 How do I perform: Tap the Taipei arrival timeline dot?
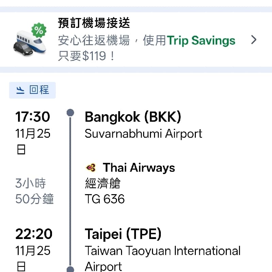click(x=70, y=269)
